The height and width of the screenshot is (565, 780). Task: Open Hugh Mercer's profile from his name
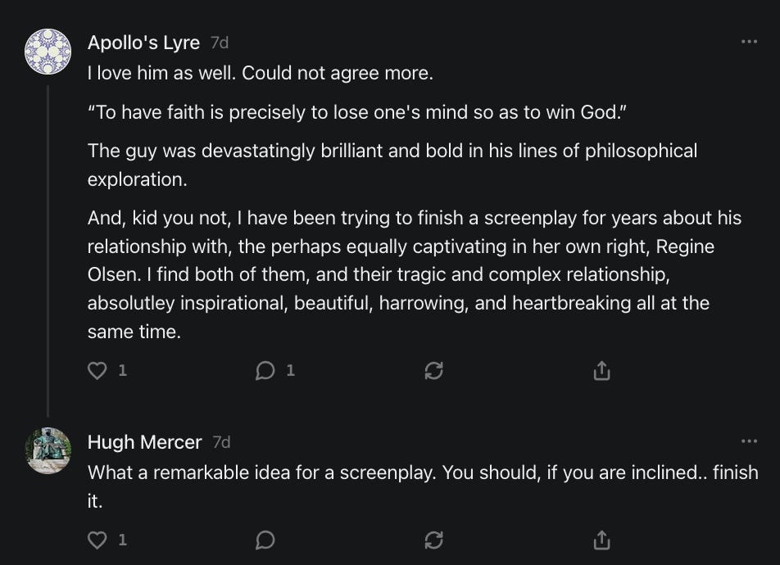[144, 442]
